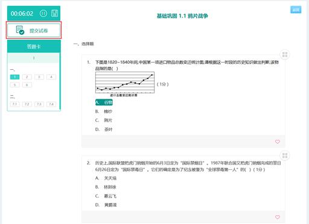
Task: Jump to sub-question 7.2 in answer card
Action: pos(27,104)
